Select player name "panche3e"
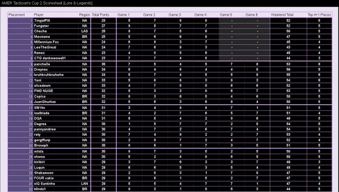The image size is (339, 192). pyautogui.click(x=42, y=64)
